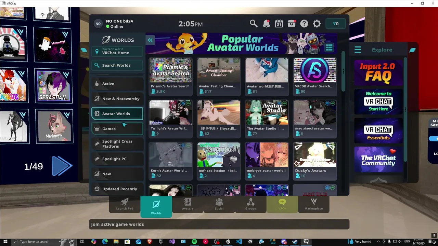Select the New & Noteworthy category
Viewport: 438px width, 246px height.
(x=117, y=99)
